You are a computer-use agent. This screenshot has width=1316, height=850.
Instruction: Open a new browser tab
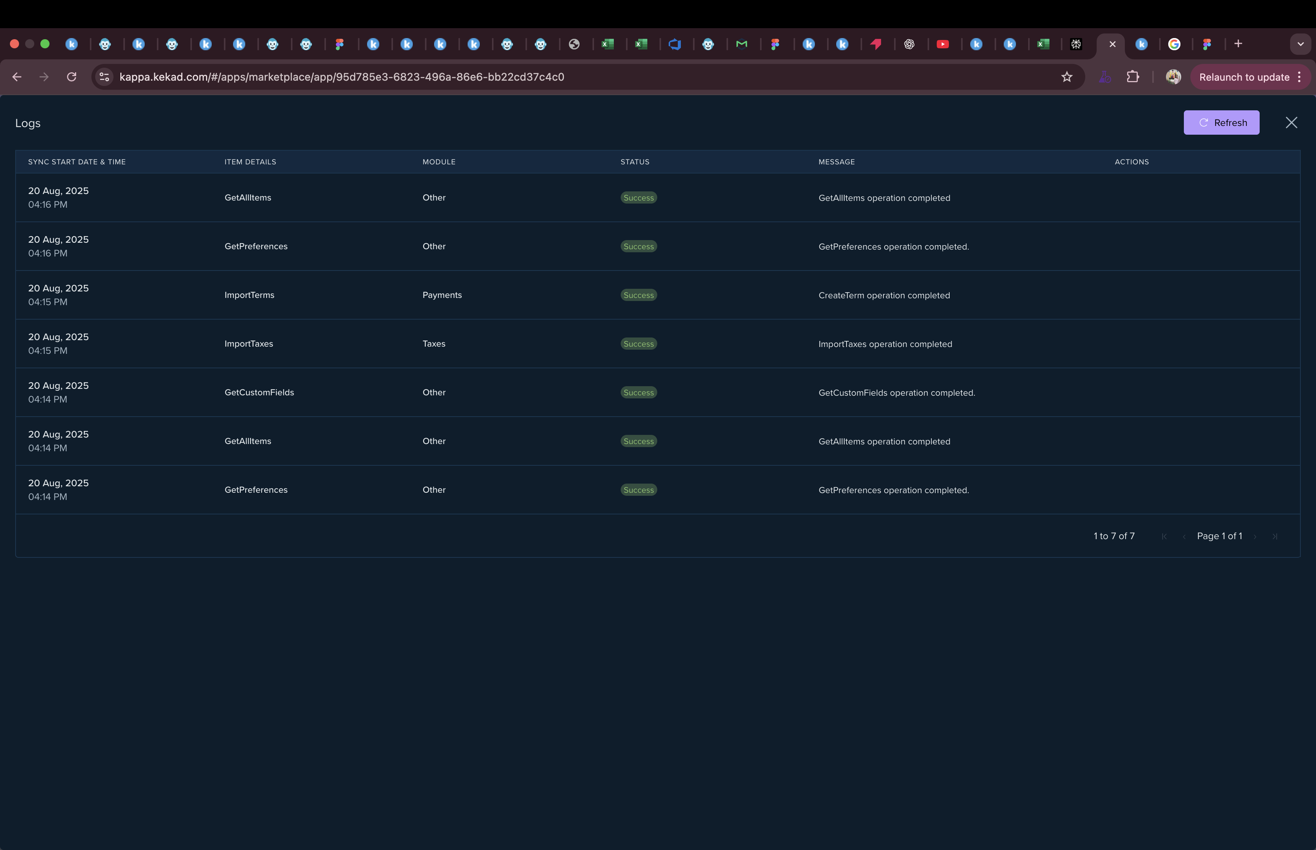click(1238, 44)
